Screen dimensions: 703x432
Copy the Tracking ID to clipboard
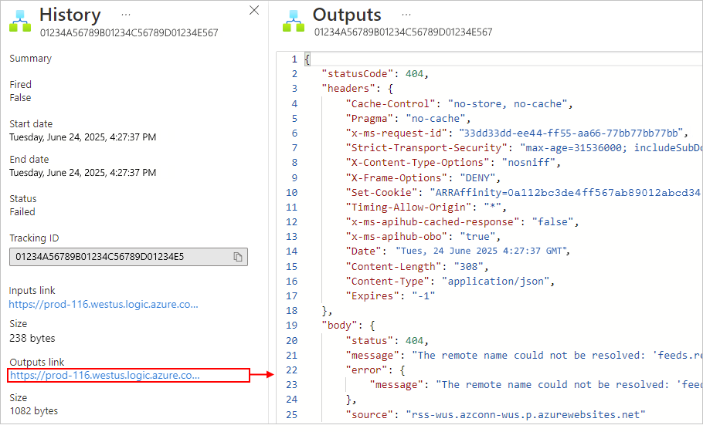click(238, 257)
